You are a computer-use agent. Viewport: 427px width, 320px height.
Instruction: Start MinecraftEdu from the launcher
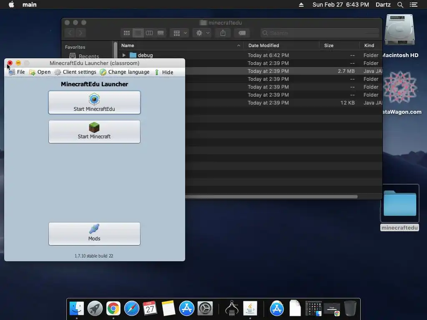click(x=94, y=102)
